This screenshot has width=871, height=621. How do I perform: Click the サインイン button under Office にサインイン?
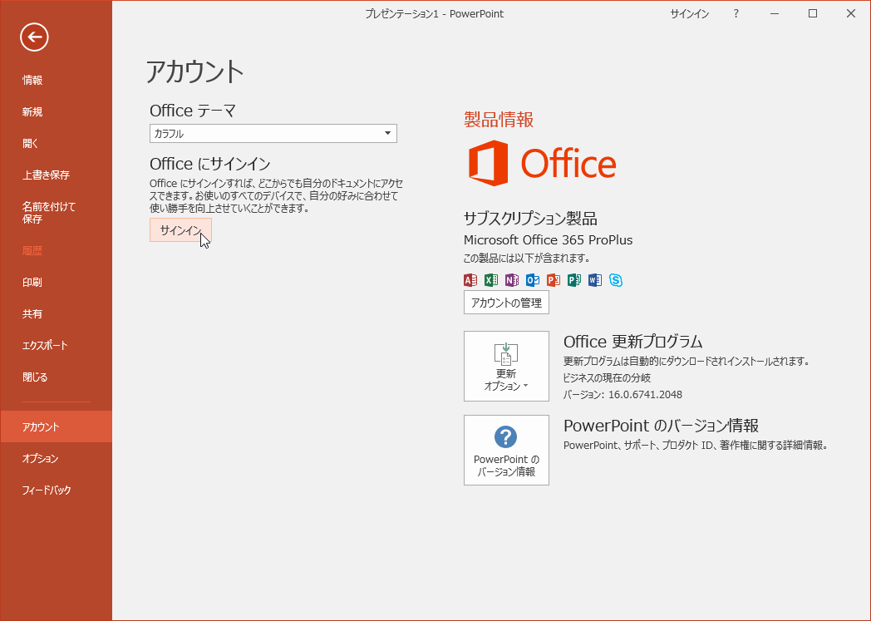point(180,230)
